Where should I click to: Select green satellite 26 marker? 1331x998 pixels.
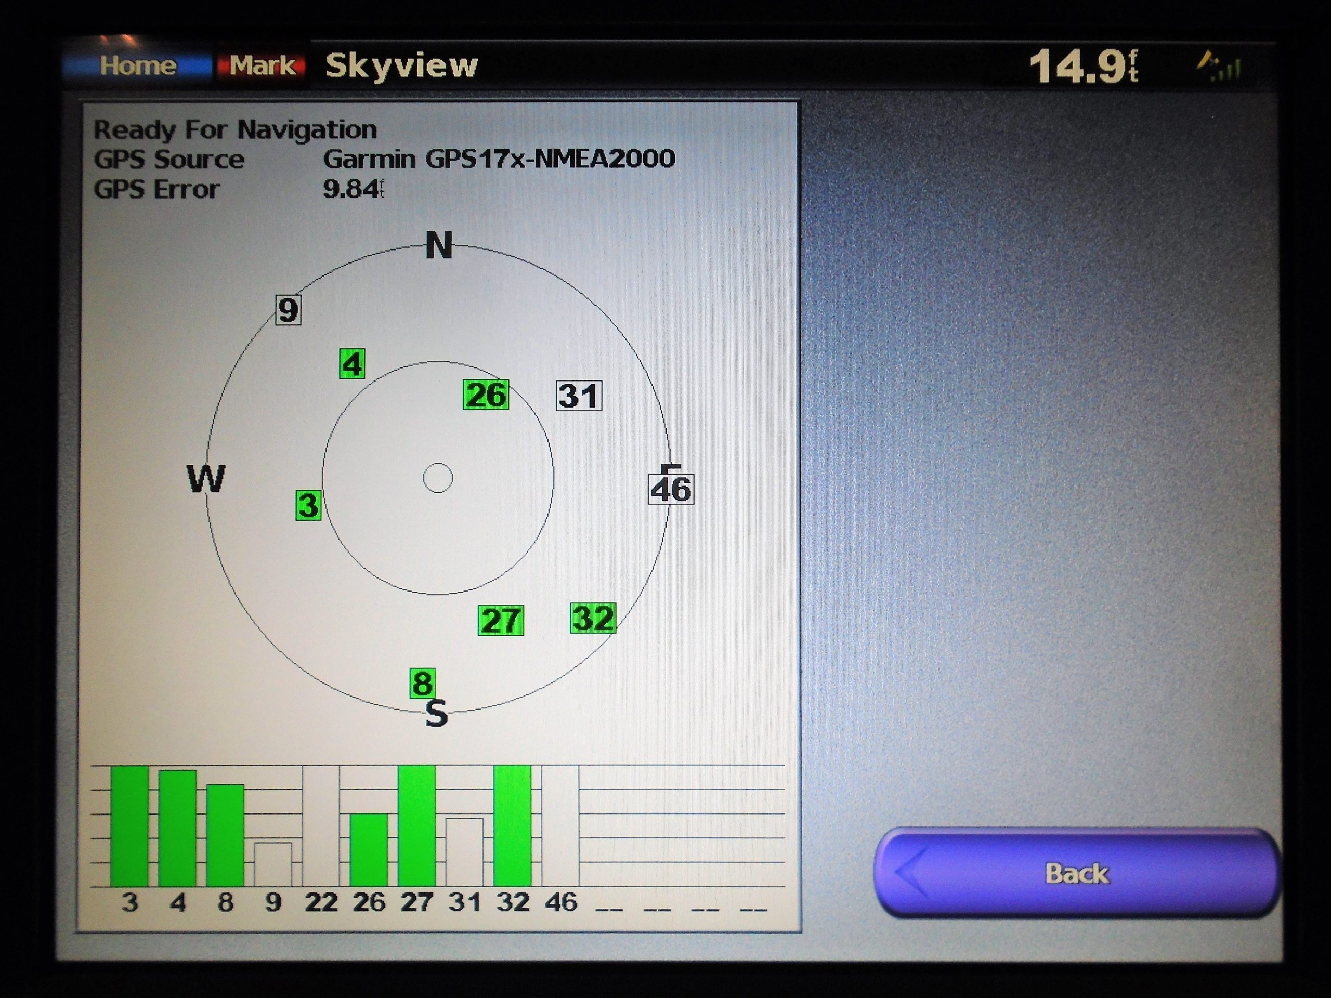486,395
